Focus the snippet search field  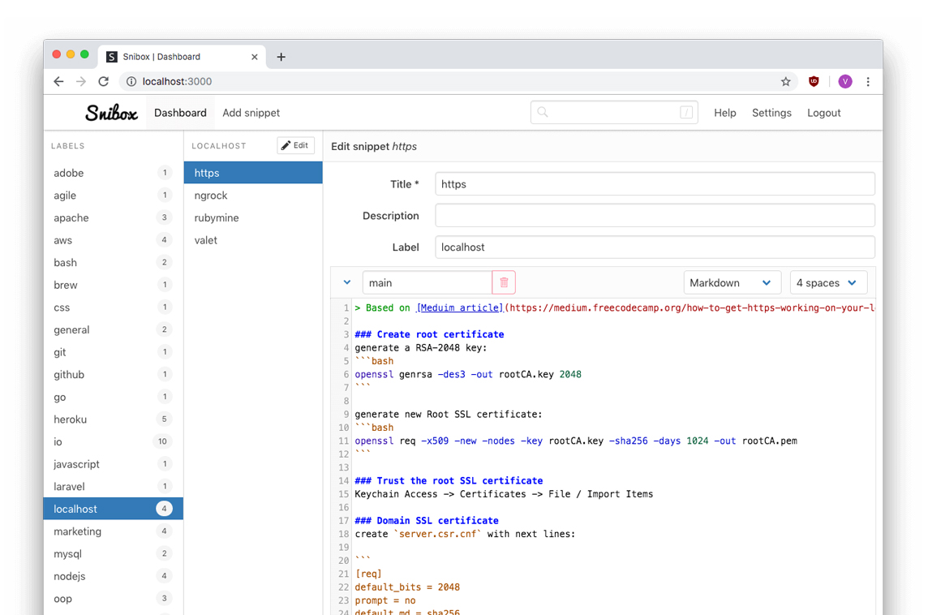[614, 112]
